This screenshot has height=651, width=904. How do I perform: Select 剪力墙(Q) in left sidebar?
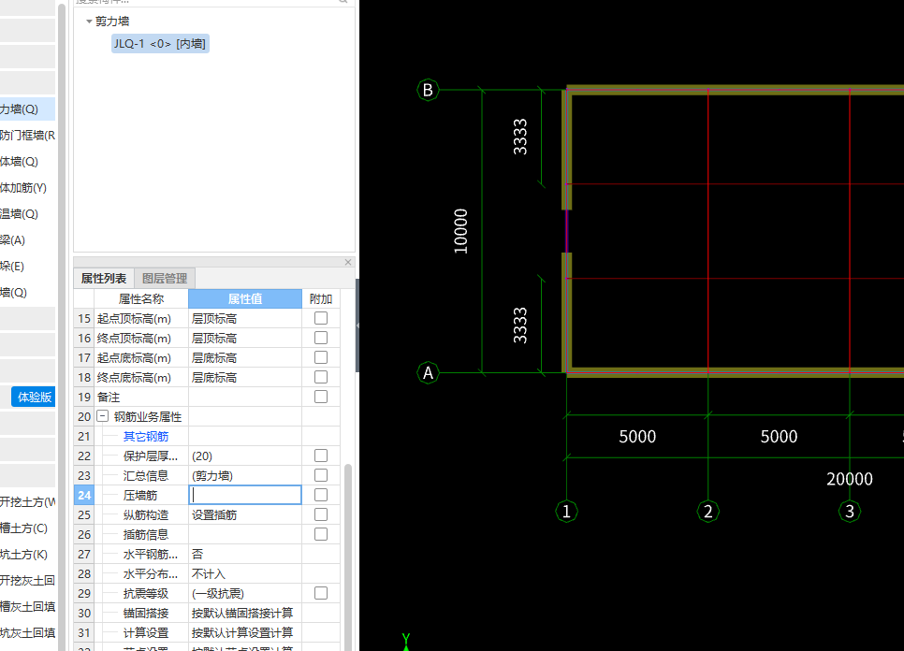(27, 108)
